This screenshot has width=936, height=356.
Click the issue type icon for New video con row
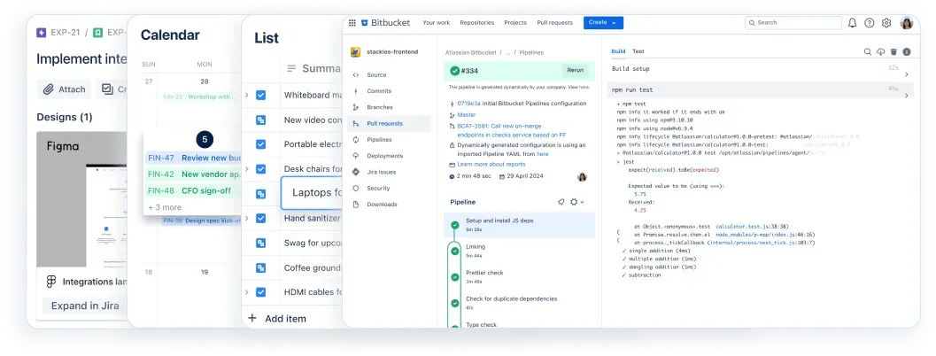[261, 120]
